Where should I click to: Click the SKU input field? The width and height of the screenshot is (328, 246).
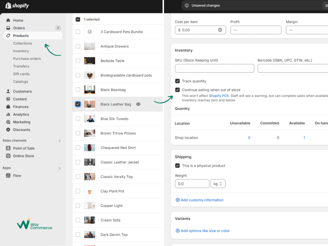pos(214,69)
